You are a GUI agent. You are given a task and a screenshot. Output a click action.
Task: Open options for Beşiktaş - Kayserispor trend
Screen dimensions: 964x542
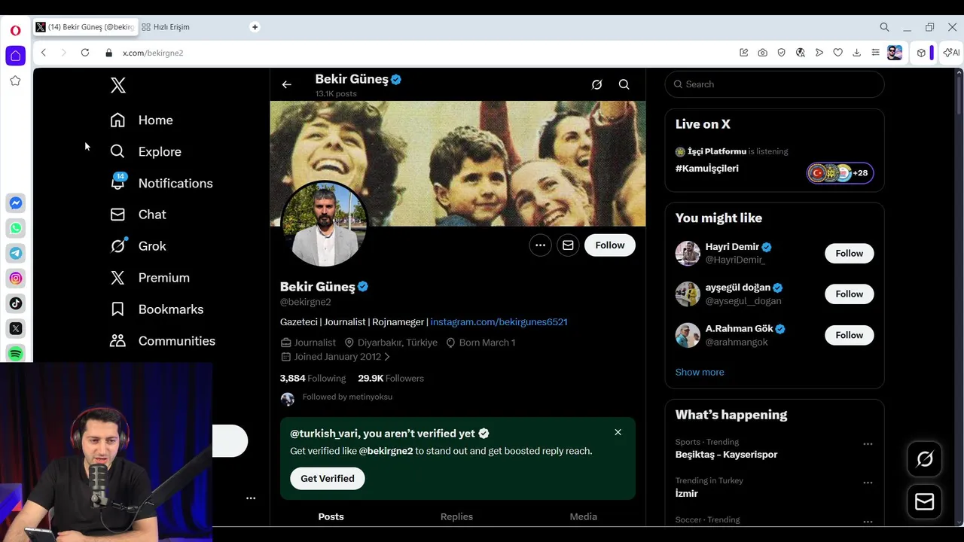point(868,444)
